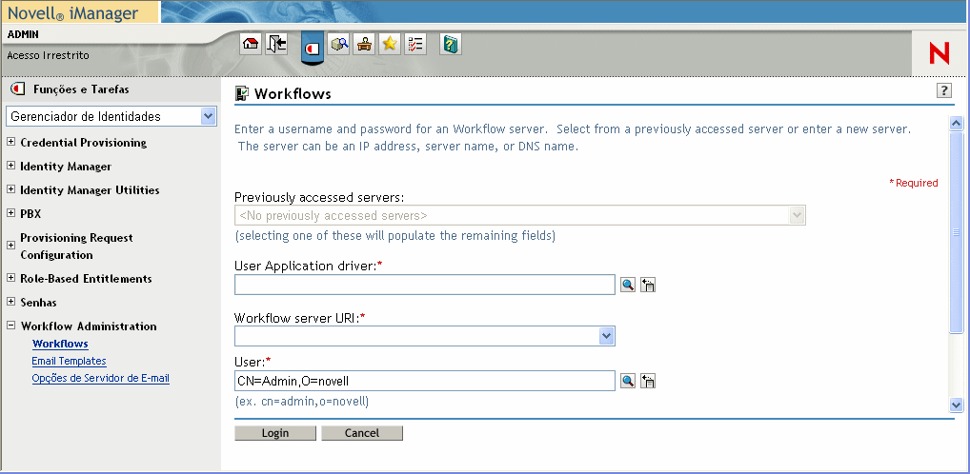Click the Workflow Administration label
The width and height of the screenshot is (970, 474).
(x=89, y=326)
